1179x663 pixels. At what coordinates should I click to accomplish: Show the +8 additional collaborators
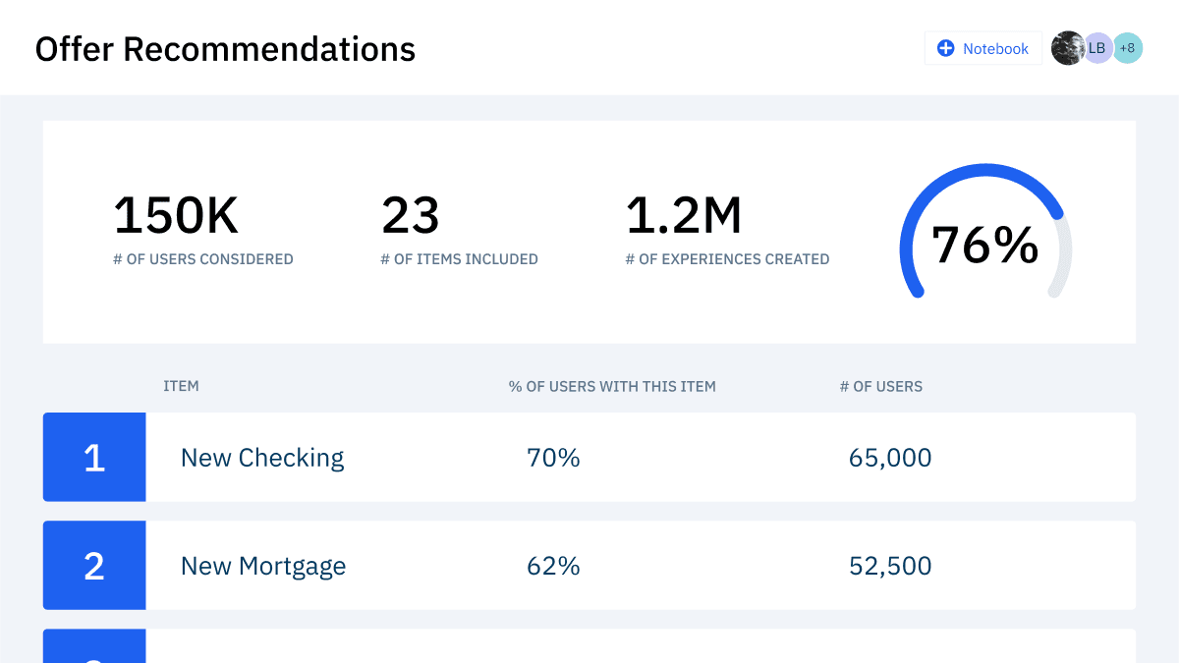pos(1127,48)
